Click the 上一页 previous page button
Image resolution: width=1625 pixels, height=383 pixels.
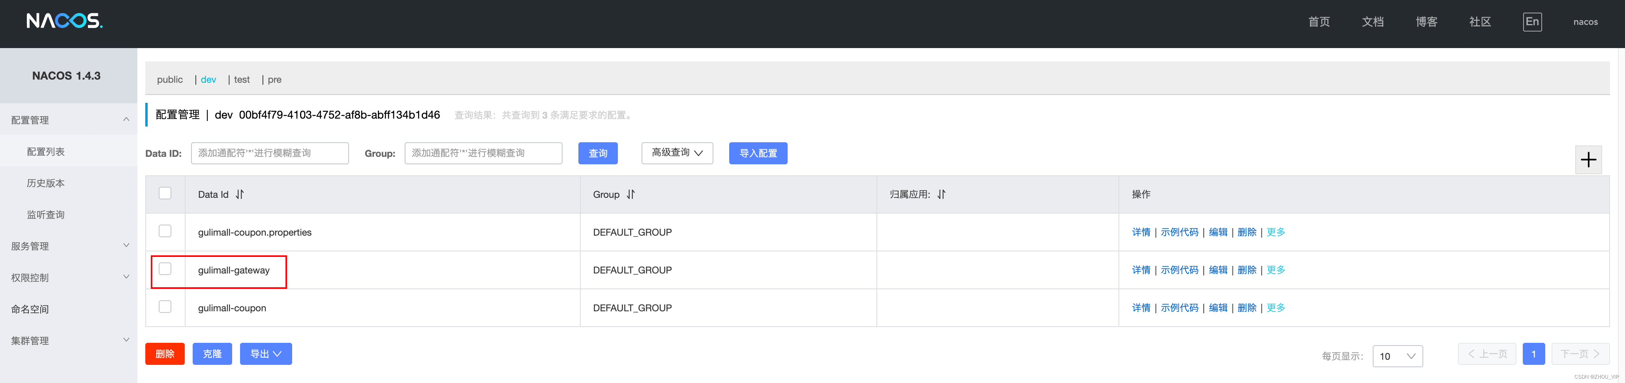tap(1487, 354)
